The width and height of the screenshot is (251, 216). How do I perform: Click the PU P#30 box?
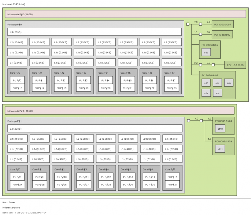[x=150, y=184]
